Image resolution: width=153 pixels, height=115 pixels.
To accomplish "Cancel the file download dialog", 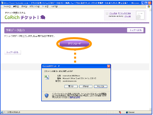I will click(101, 86).
